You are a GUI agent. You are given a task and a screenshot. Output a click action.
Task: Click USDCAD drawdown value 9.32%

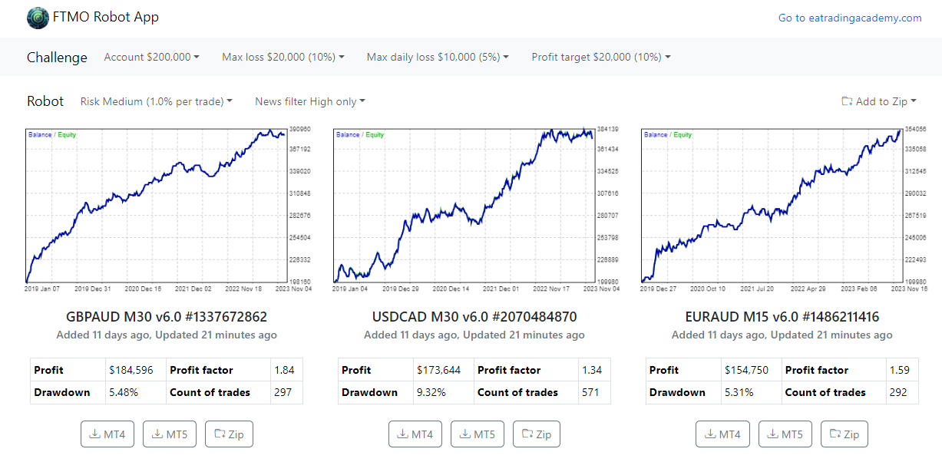point(431,392)
